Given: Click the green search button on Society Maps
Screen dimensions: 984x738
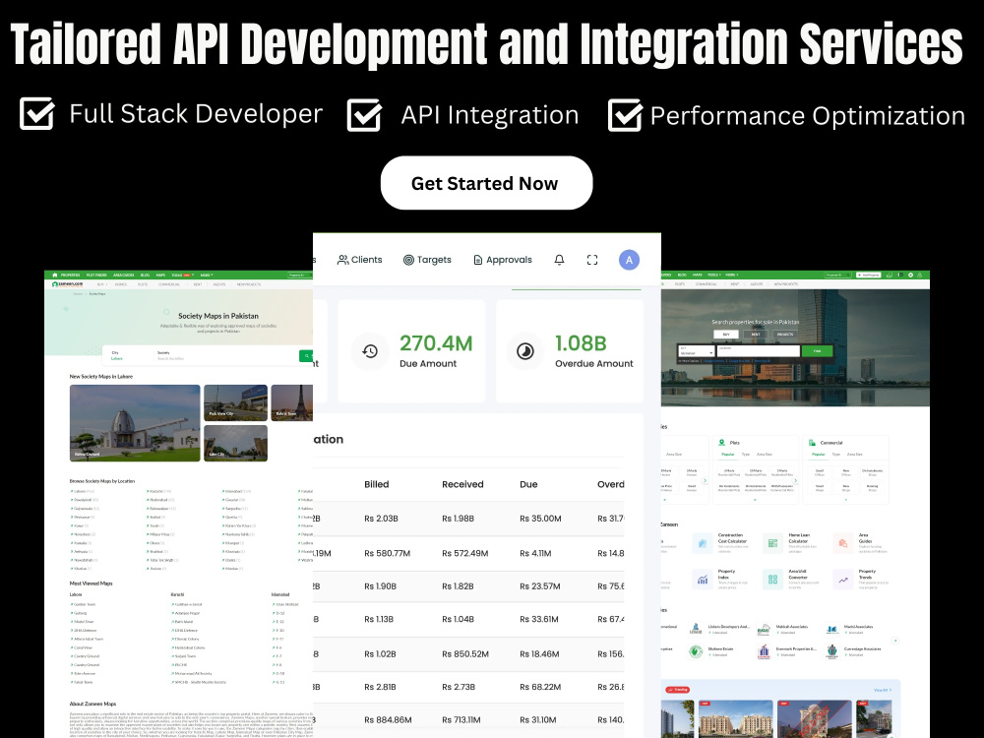Looking at the screenshot, I should point(306,356).
